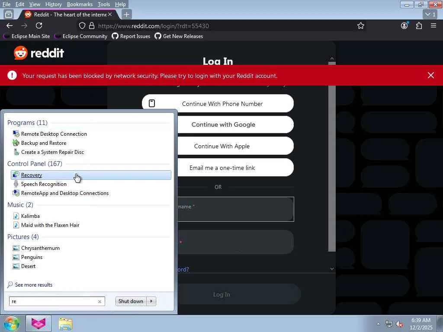443x332 pixels.
Task: Dismiss the red error banner
Action: [431, 75]
